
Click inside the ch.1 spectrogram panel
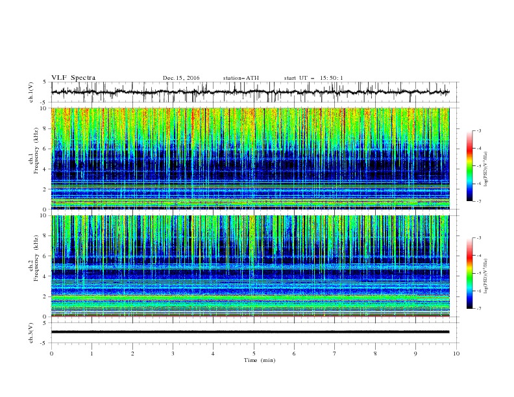click(x=250, y=158)
